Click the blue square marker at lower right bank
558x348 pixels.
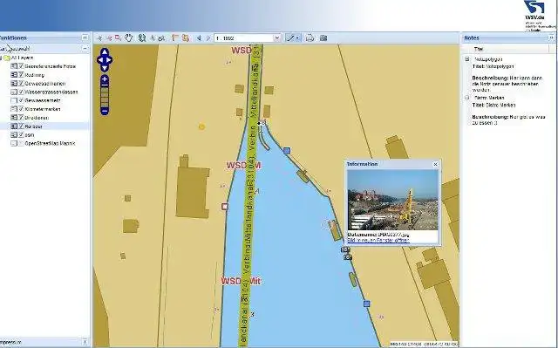click(367, 304)
